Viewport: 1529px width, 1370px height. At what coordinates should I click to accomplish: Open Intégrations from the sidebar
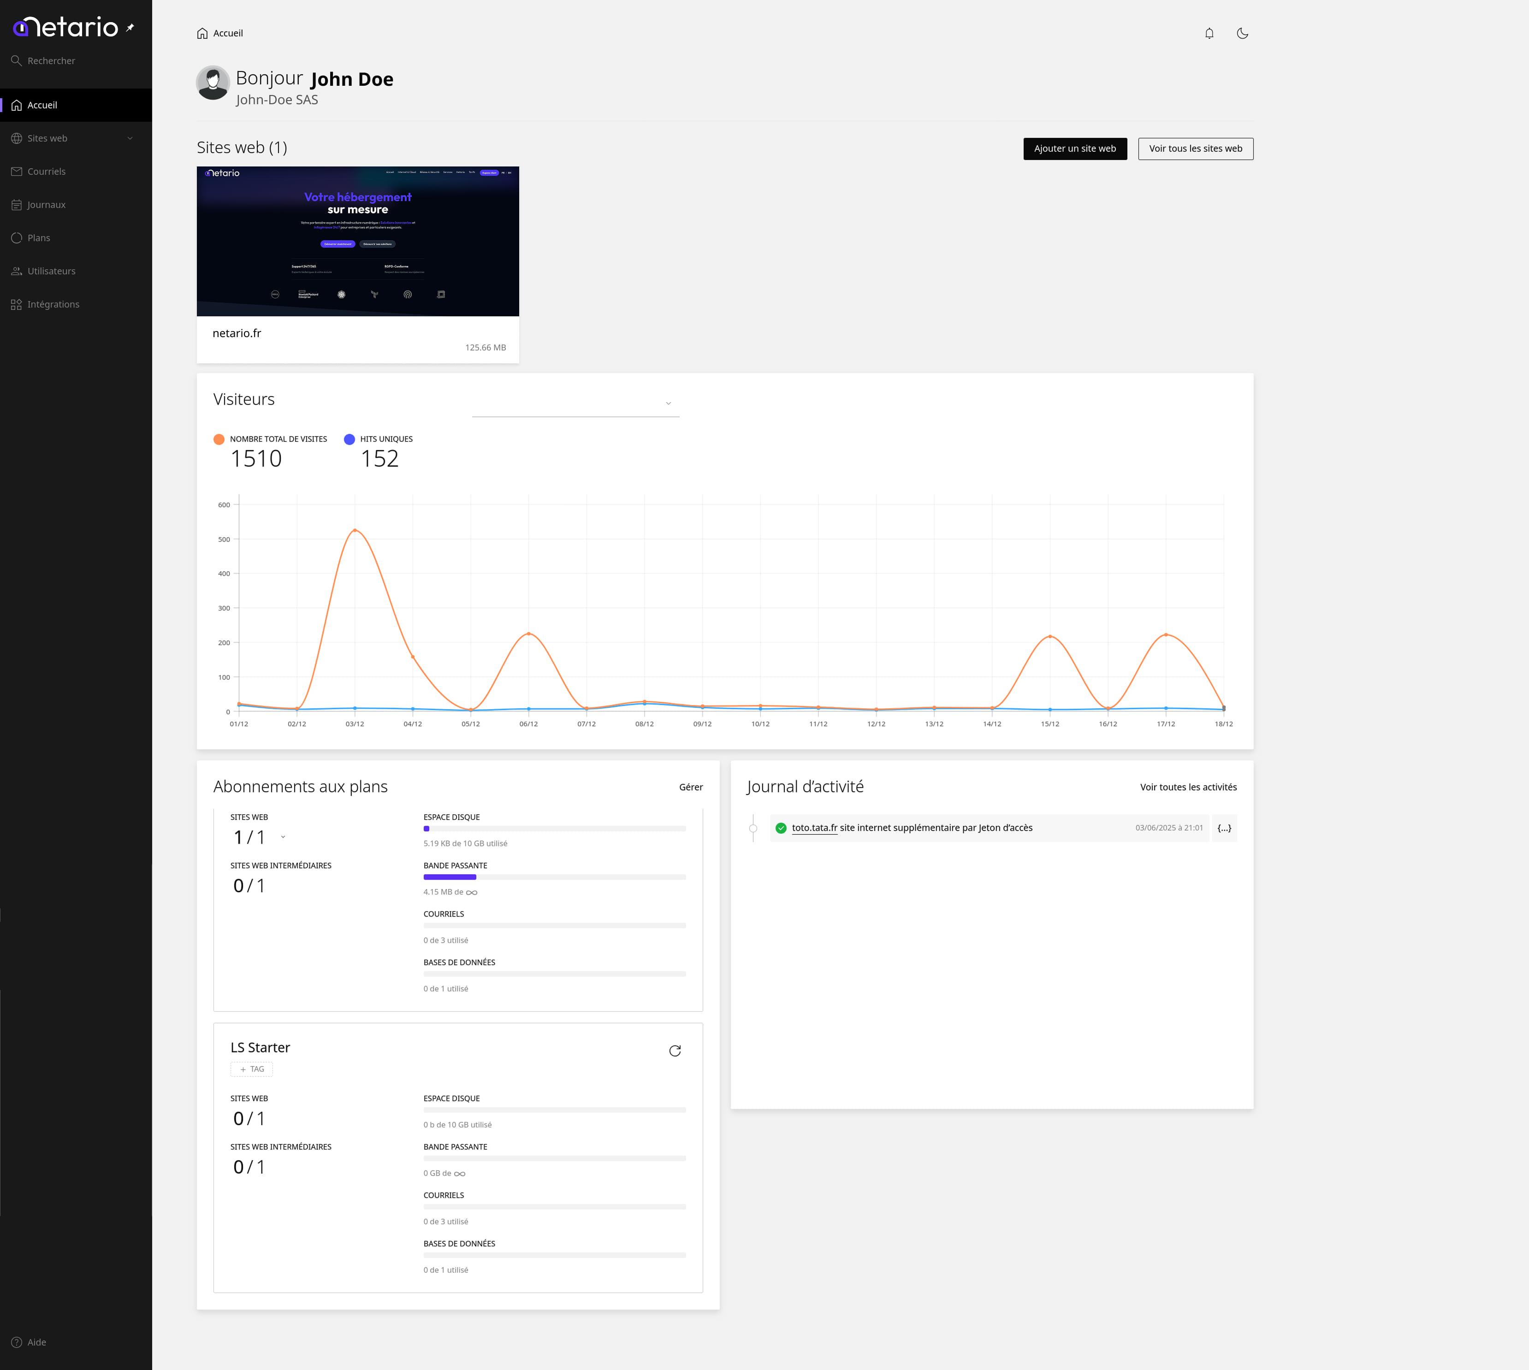click(53, 303)
